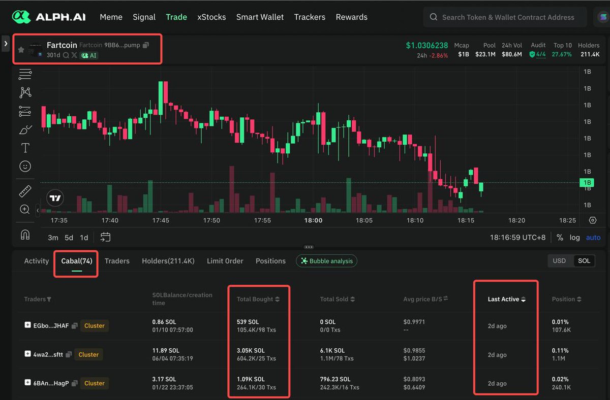Select the horizontal lines drawing tool
Viewport: 610px width, 400px height.
click(25, 75)
